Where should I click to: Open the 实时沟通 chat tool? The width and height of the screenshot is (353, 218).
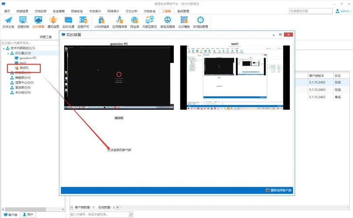point(68,22)
